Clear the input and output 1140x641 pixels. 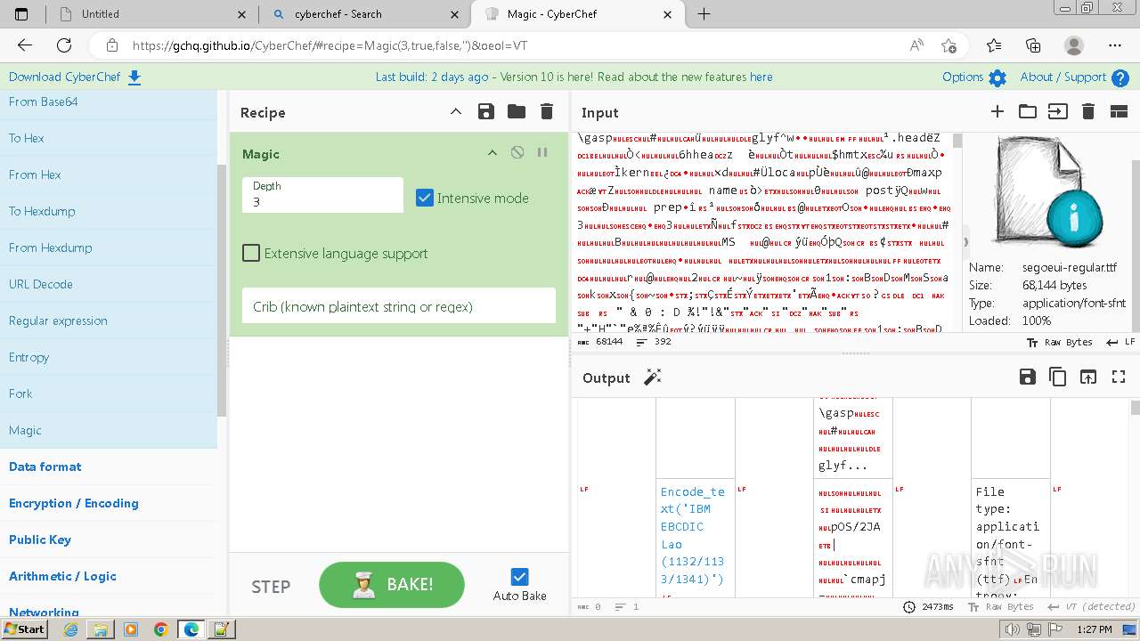coord(1087,111)
